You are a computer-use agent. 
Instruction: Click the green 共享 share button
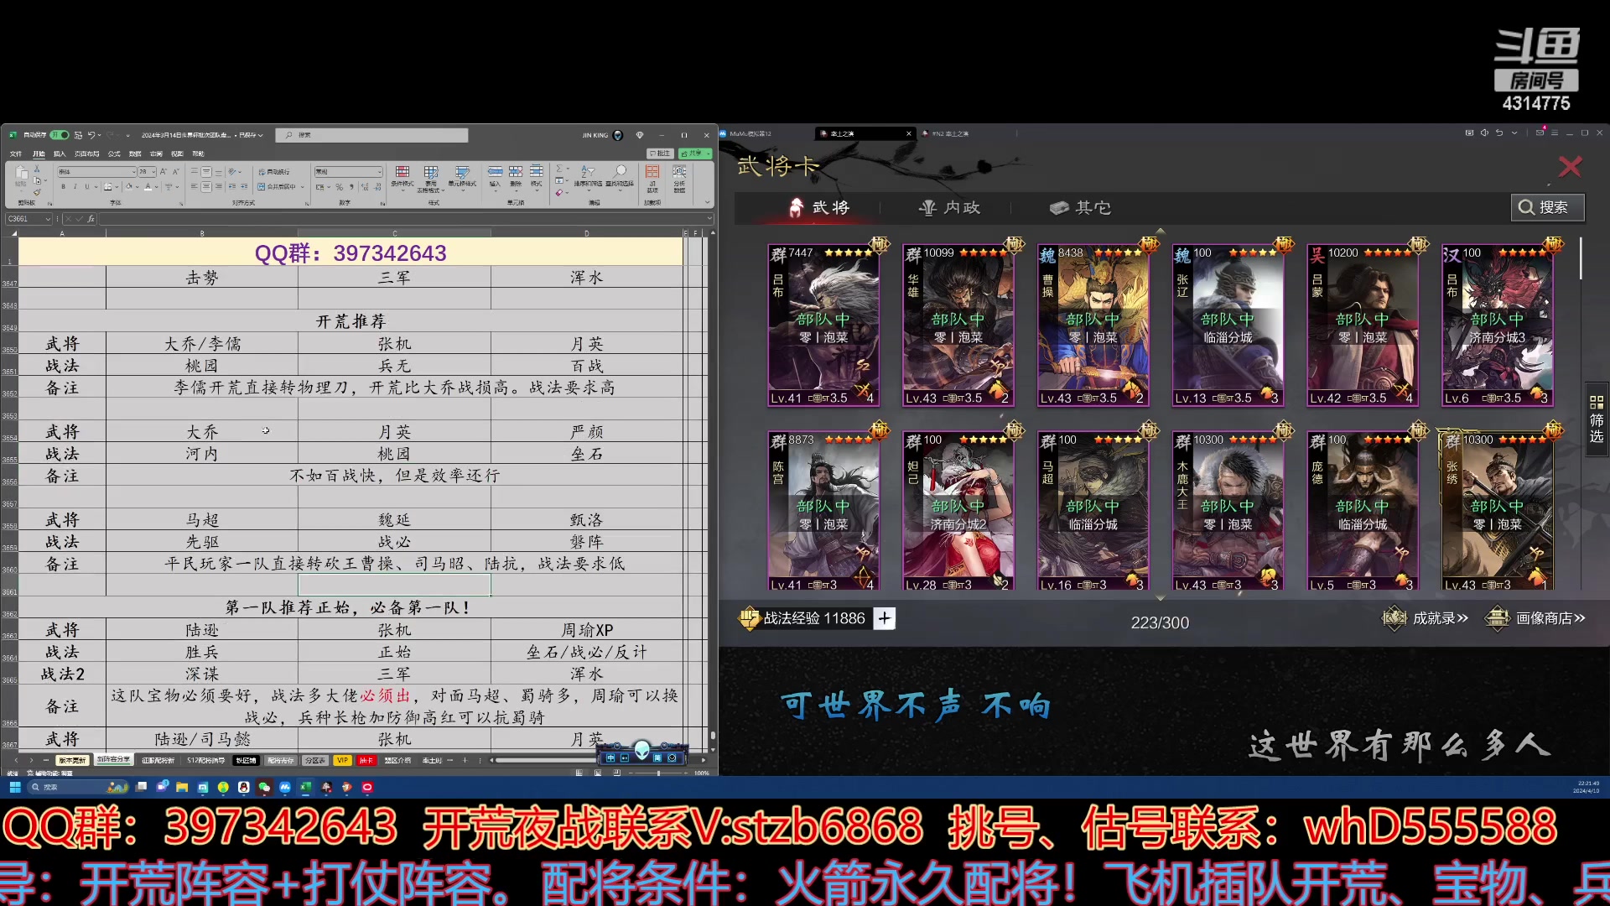[695, 154]
